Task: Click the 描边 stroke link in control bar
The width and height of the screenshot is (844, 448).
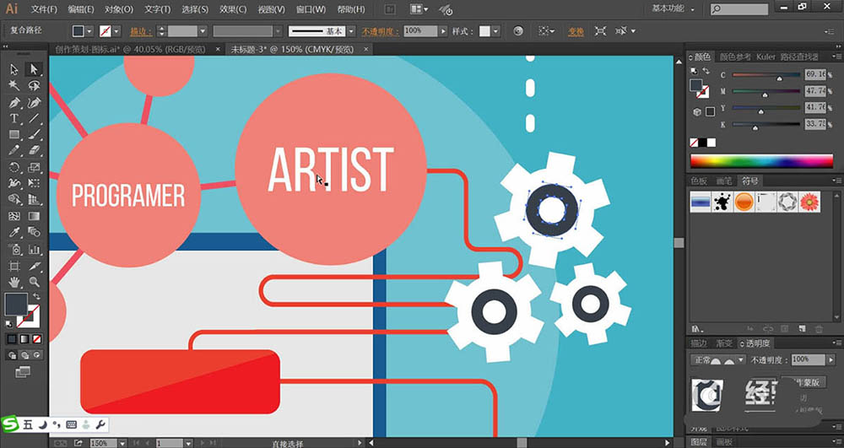Action: [141, 32]
